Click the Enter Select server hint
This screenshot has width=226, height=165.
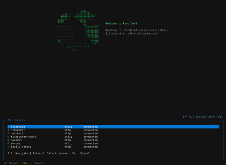(x=50, y=153)
